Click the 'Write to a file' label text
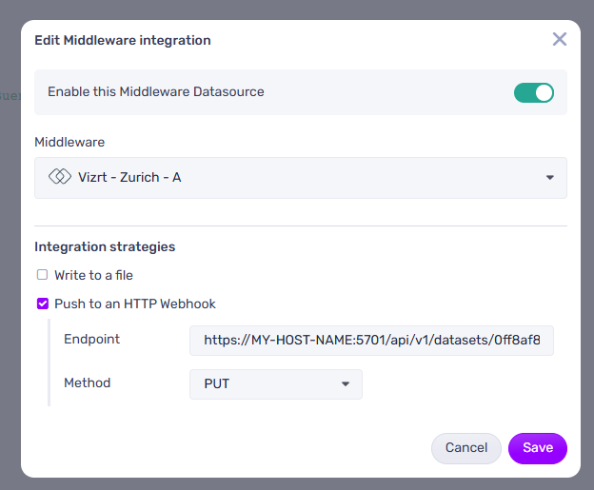 point(93,275)
